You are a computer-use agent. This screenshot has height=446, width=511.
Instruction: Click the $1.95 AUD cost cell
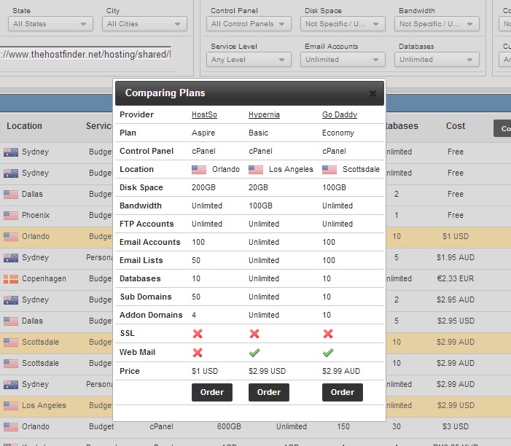(x=456, y=258)
